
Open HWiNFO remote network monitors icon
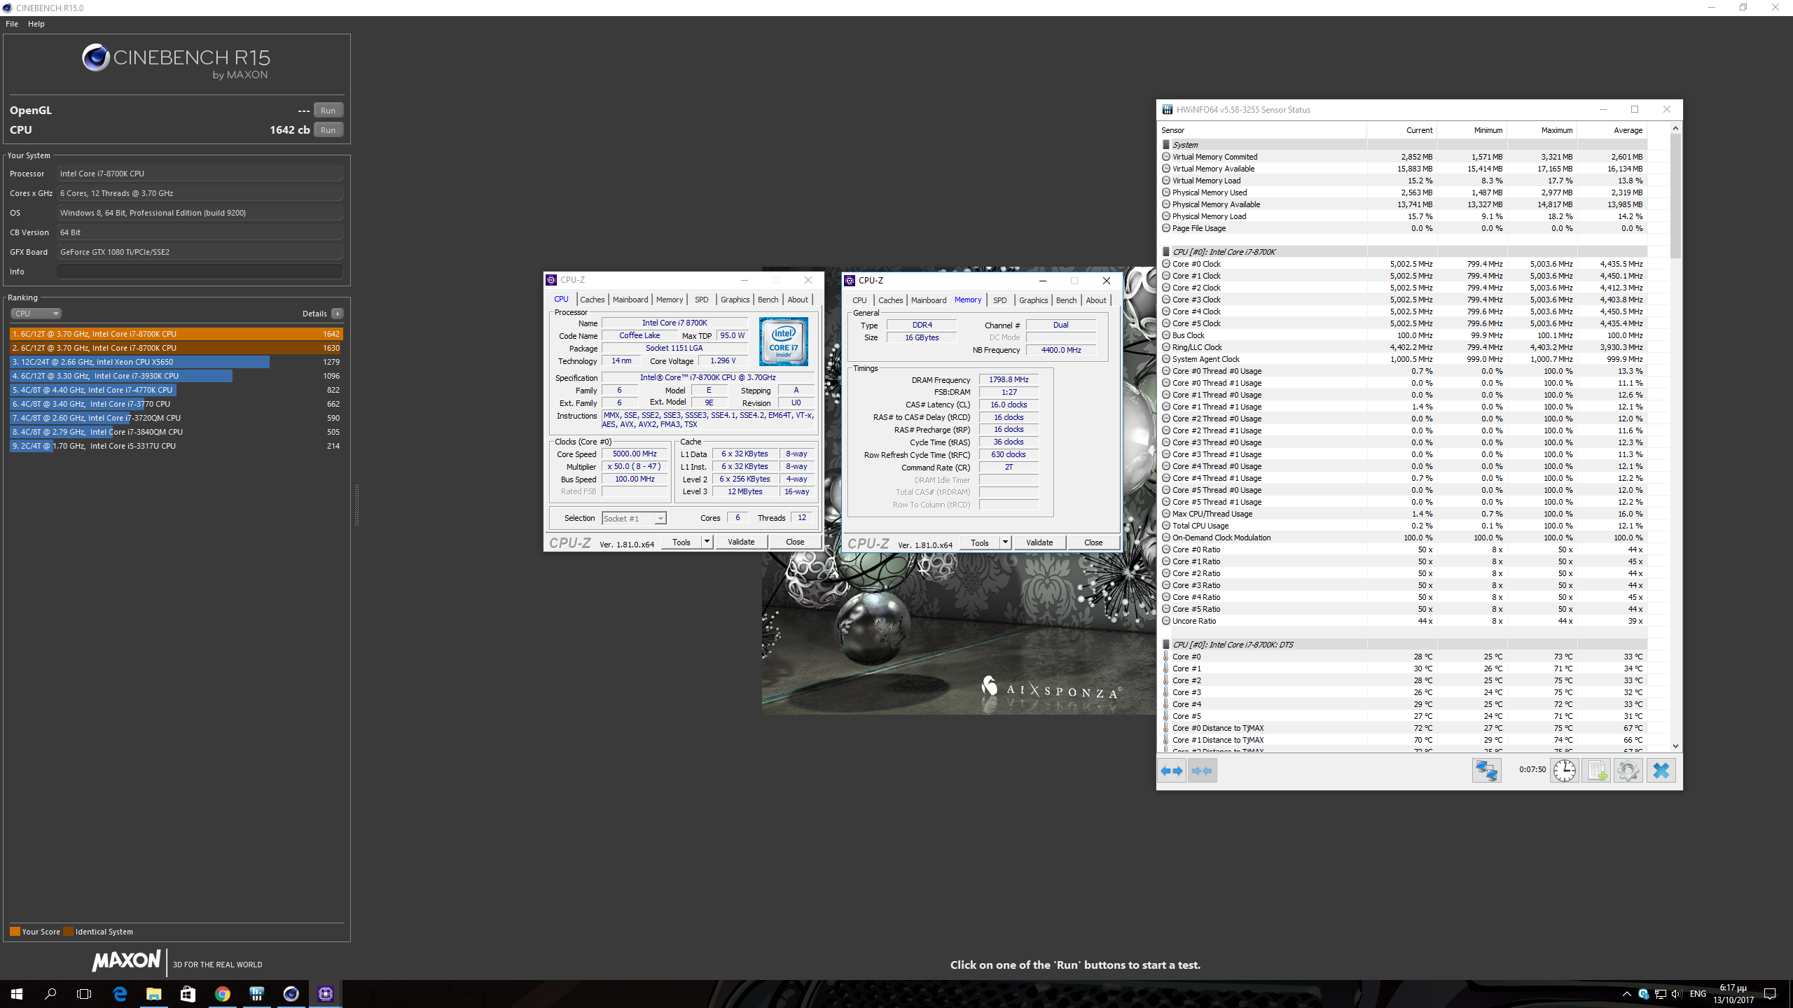(1486, 771)
